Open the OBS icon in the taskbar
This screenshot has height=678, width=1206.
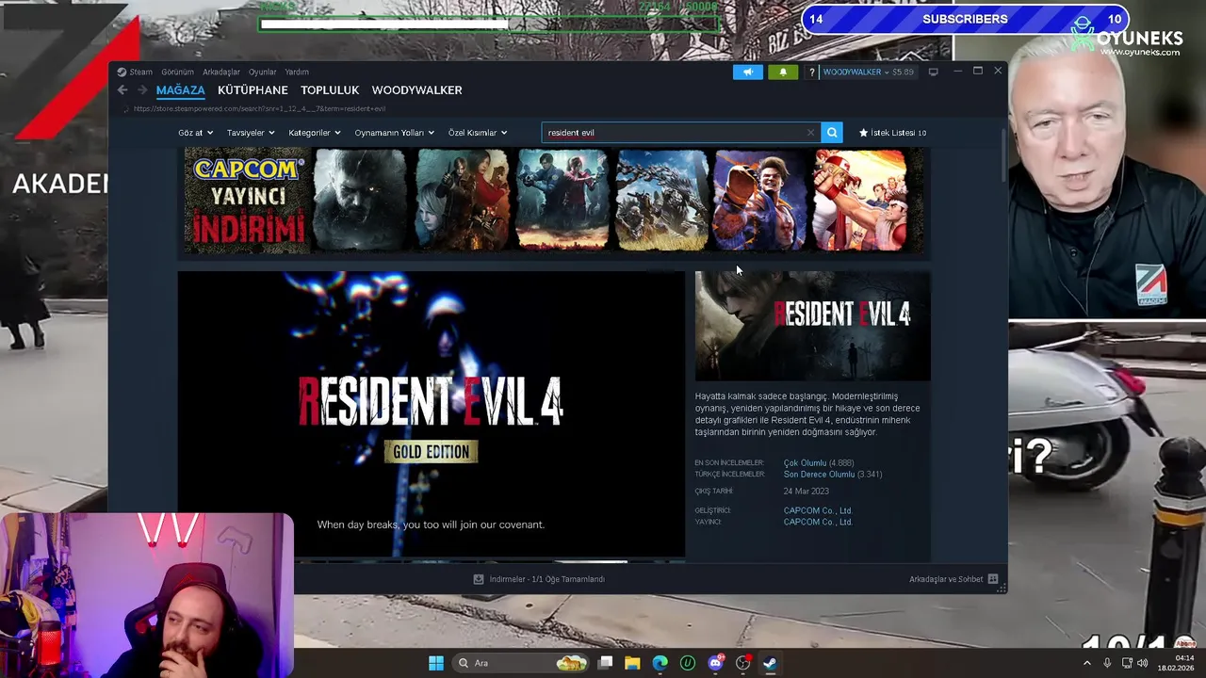pyautogui.click(x=742, y=663)
